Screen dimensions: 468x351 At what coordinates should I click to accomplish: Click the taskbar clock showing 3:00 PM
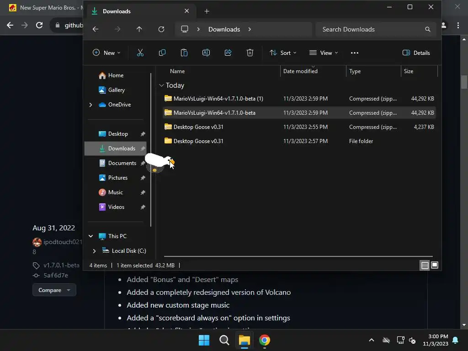(436, 340)
